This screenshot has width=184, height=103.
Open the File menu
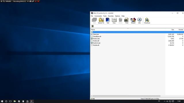click(x=92, y=16)
